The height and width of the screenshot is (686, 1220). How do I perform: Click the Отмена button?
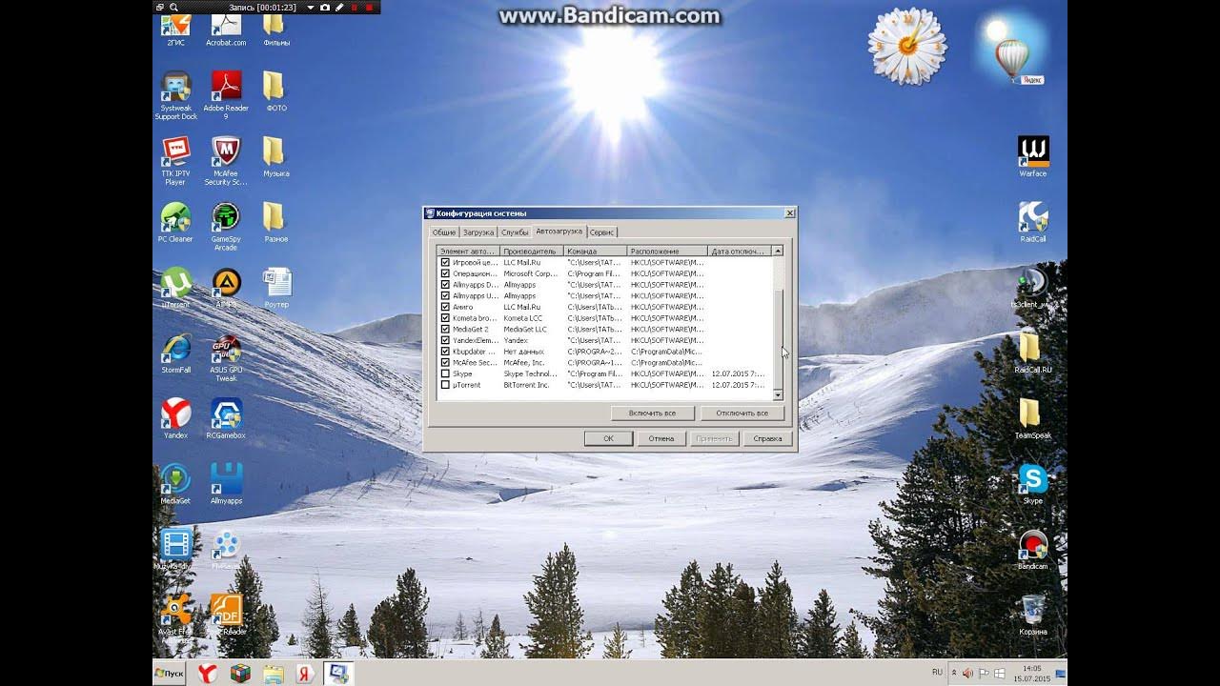[x=661, y=438]
